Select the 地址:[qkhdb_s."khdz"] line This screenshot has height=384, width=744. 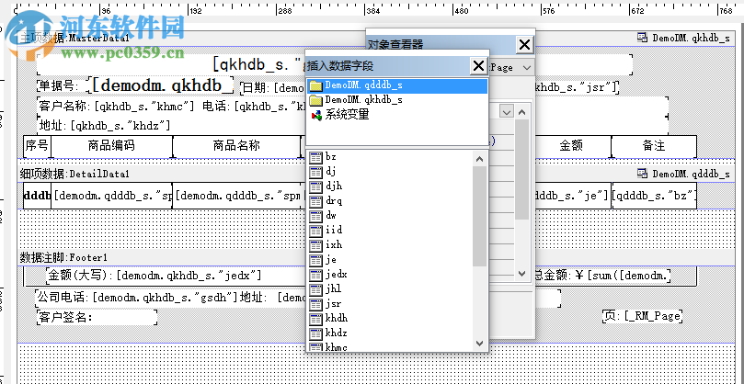tap(105, 126)
